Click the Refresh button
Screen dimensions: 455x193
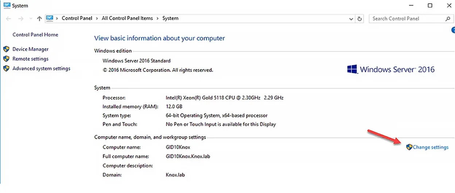coord(360,19)
